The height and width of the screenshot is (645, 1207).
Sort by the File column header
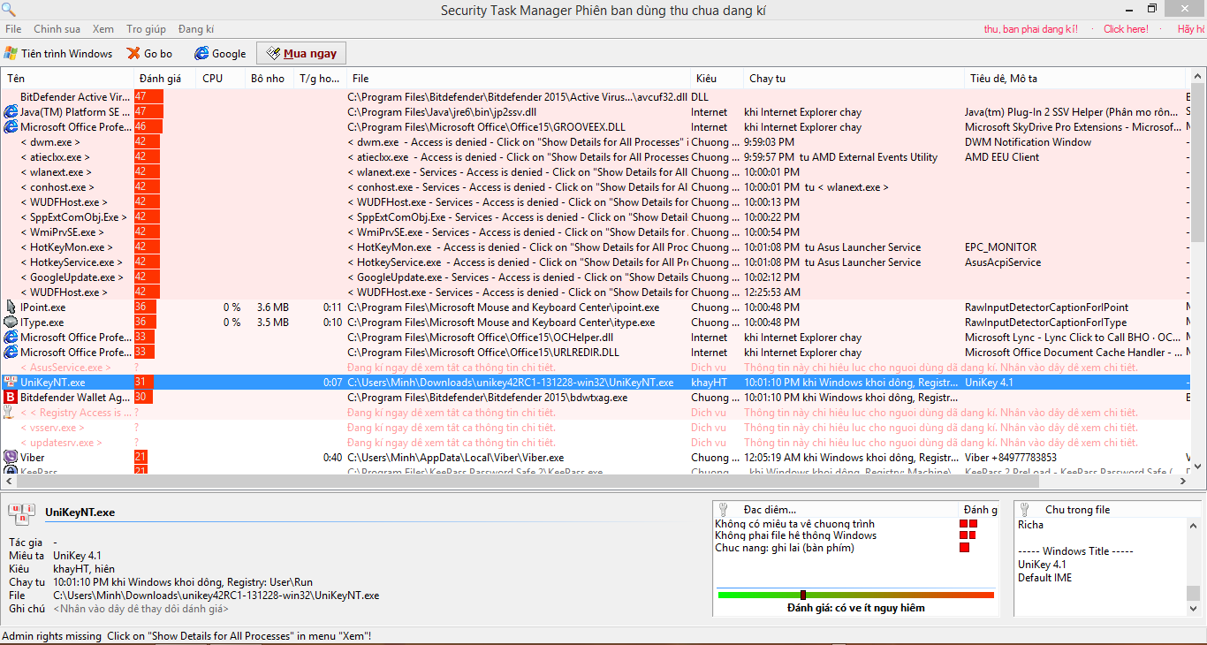pos(519,79)
